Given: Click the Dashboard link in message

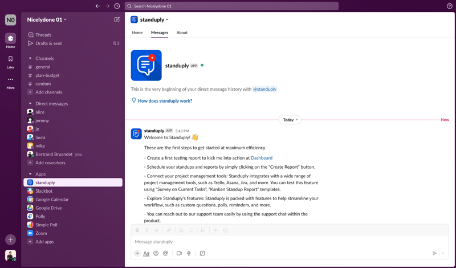Looking at the screenshot, I should coord(262,158).
